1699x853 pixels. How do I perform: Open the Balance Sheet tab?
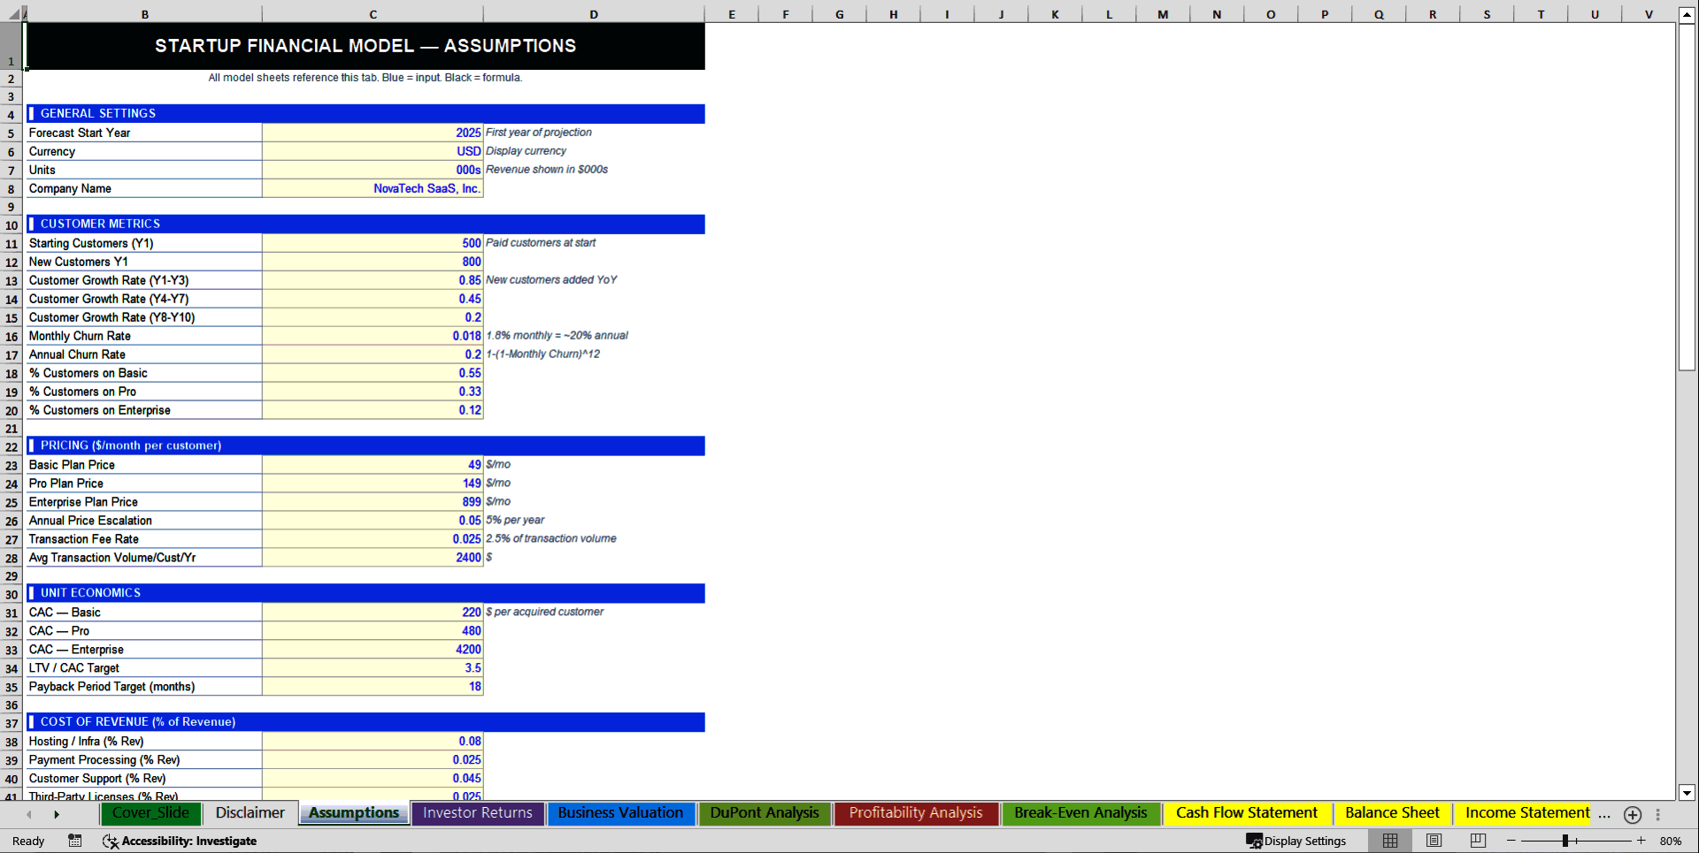pyautogui.click(x=1392, y=812)
